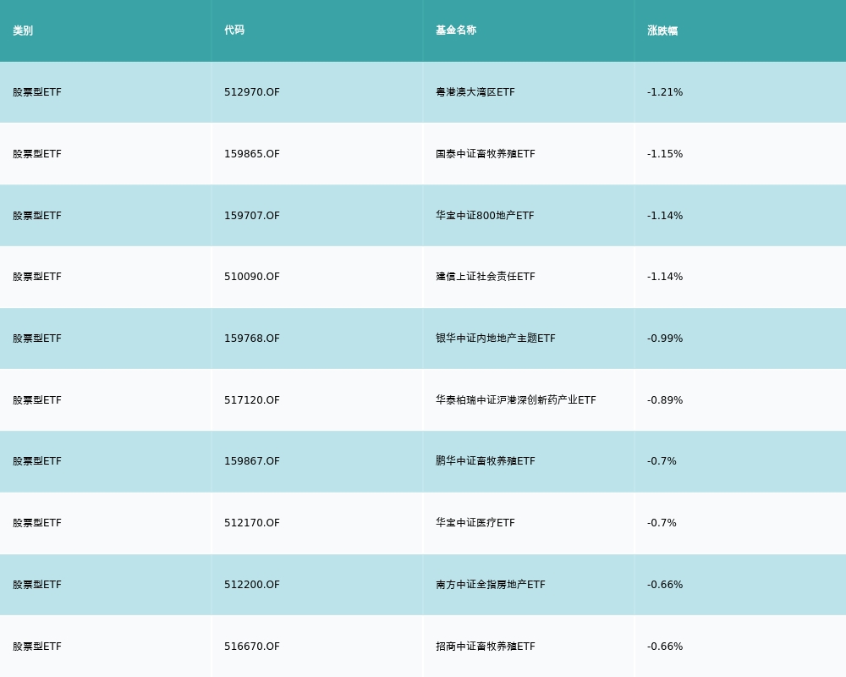Click fund code 516670.OF

tap(252, 647)
